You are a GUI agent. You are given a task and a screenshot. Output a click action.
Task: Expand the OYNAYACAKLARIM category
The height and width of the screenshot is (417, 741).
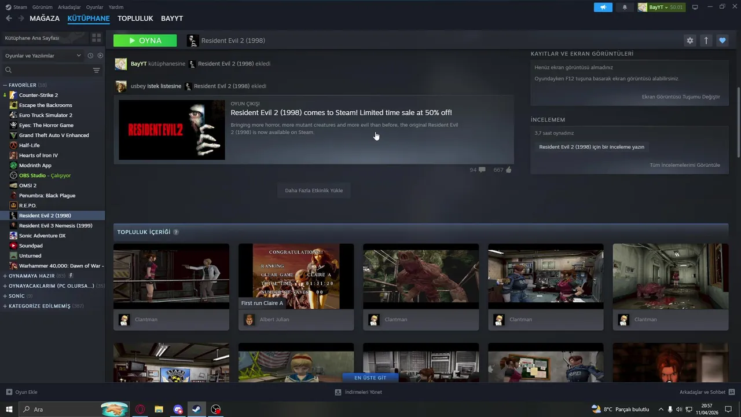coord(5,286)
